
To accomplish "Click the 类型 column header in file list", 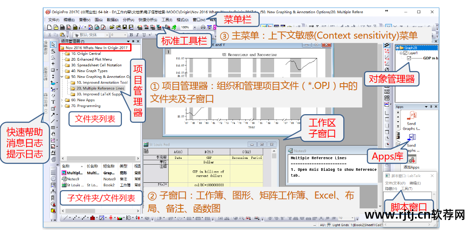I will (x=124, y=166).
